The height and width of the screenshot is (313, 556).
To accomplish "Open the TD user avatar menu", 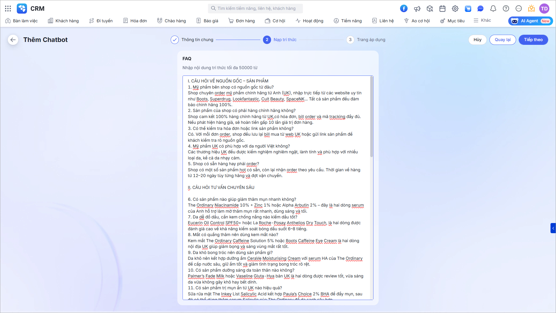I will tap(544, 8).
